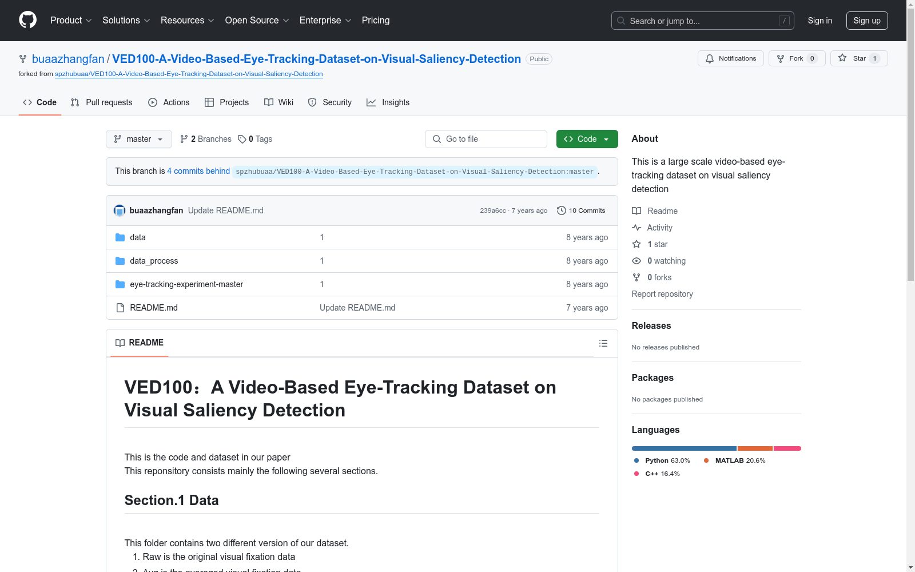The image size is (915, 572).
Task: Open the Update README.md commit message for README.md
Action: (x=357, y=308)
